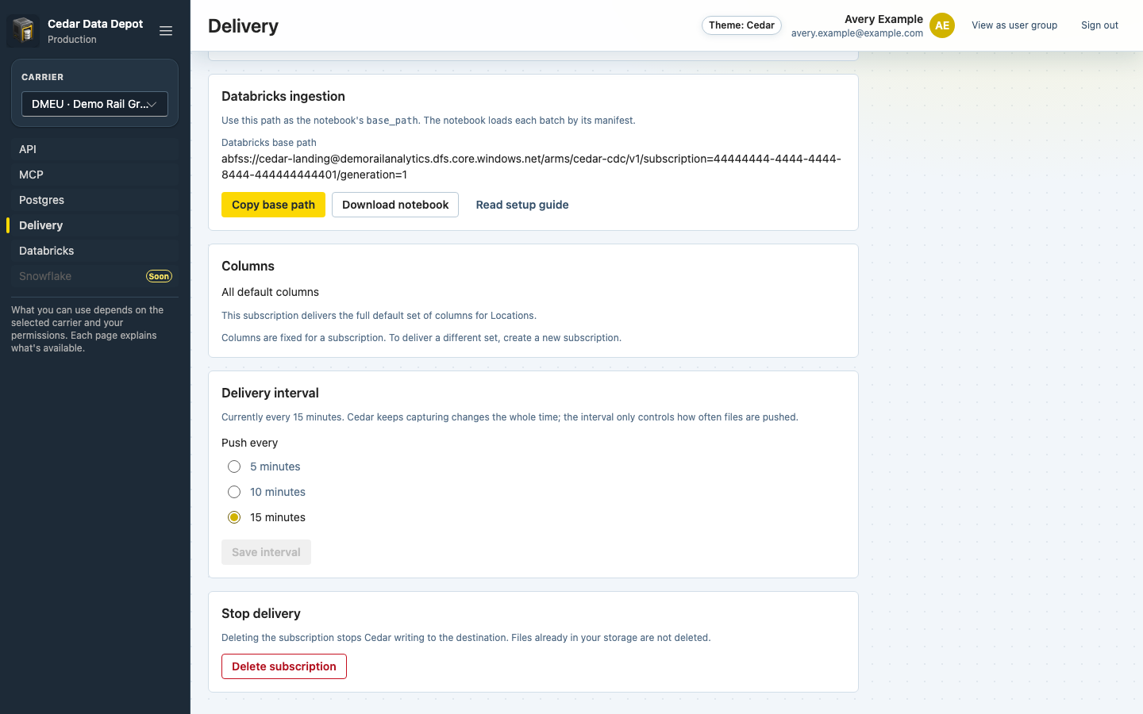Click the Databricks base path value

531,167
